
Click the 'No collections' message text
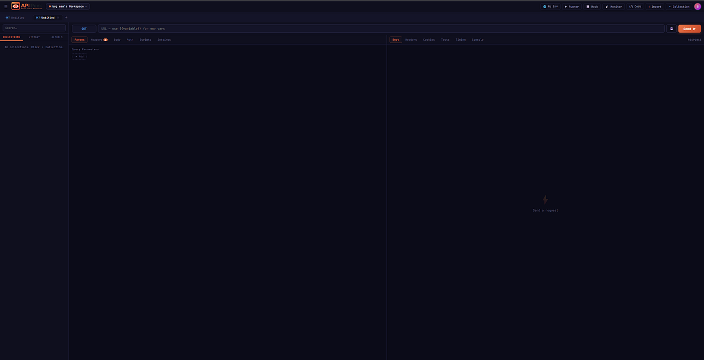point(34,47)
